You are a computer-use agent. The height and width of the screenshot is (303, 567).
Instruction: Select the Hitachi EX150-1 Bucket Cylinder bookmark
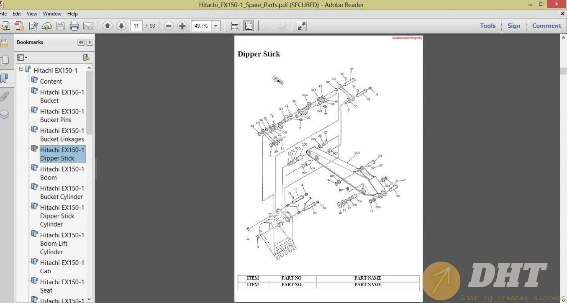point(62,193)
